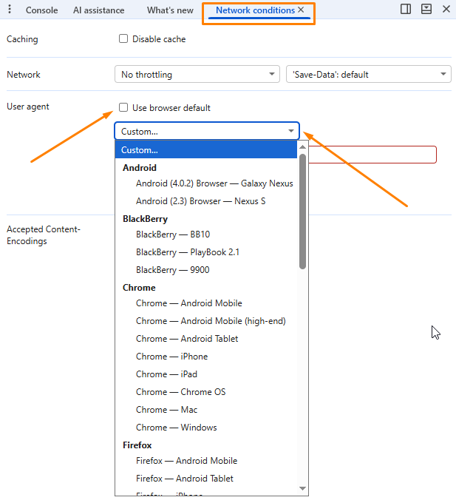Choose the highlighted Custom... option
The width and height of the screenshot is (456, 503).
205,150
